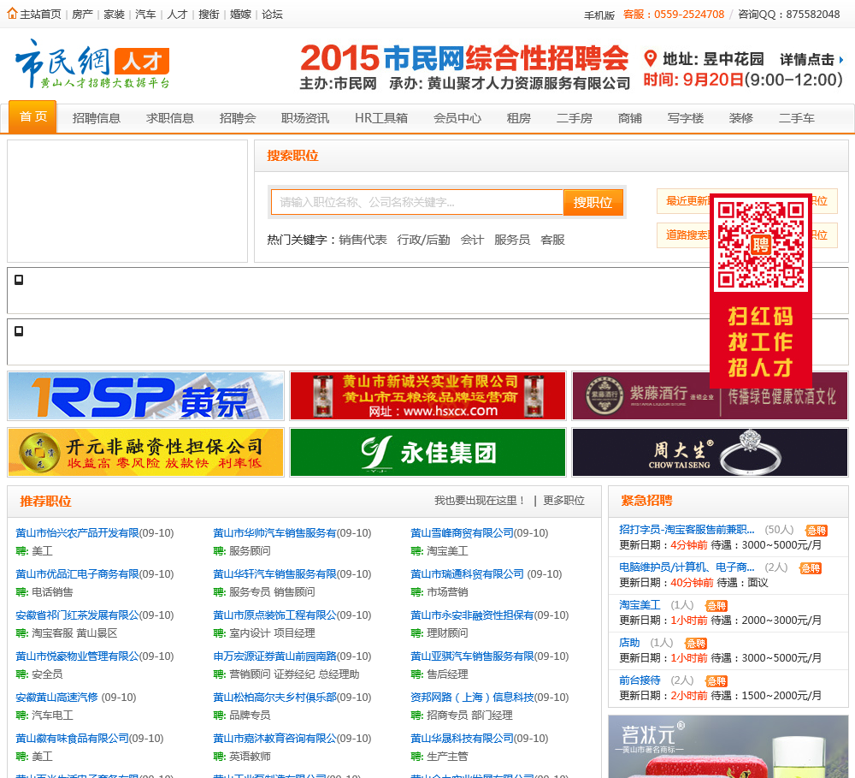Open 家装 in the top bar
The width and height of the screenshot is (855, 778).
pos(114,15)
